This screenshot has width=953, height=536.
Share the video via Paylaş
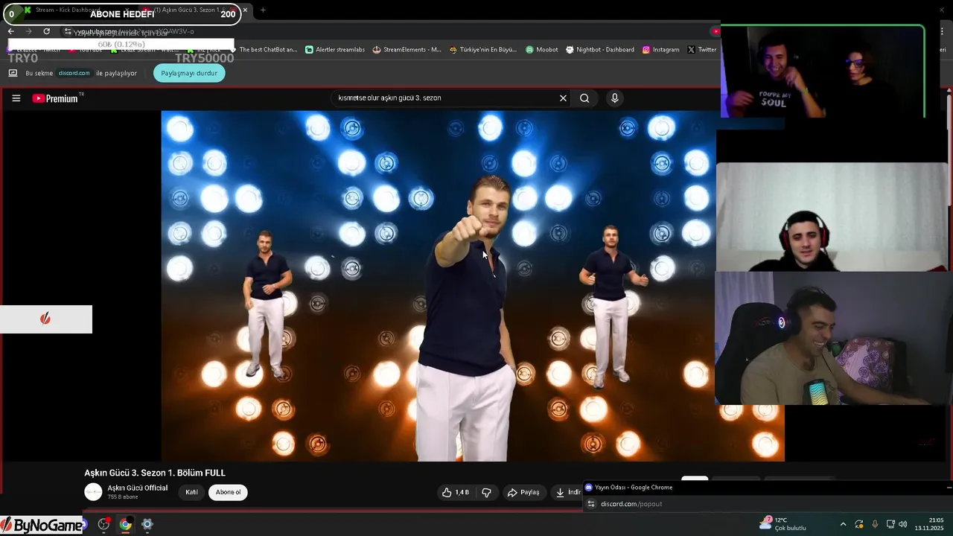point(523,492)
